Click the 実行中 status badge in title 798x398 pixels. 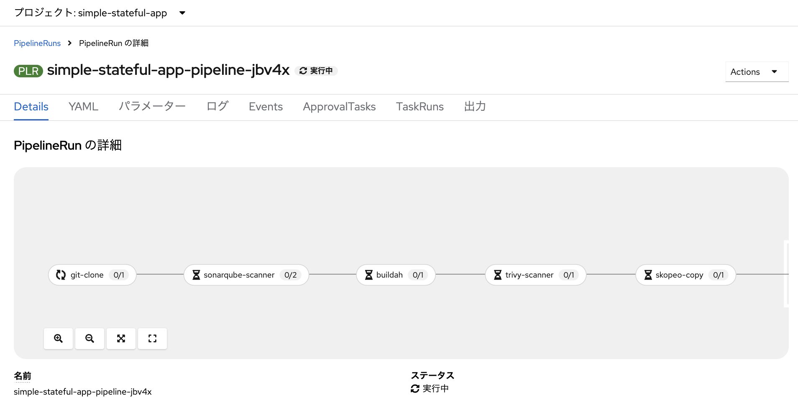coord(316,71)
